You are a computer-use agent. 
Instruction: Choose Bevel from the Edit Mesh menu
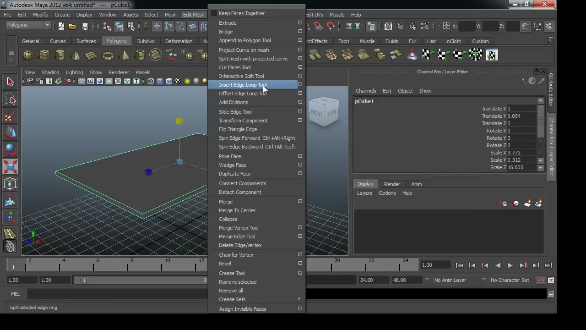click(225, 264)
